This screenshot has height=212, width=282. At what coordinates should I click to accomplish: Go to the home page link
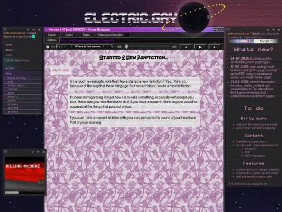[9, 44]
